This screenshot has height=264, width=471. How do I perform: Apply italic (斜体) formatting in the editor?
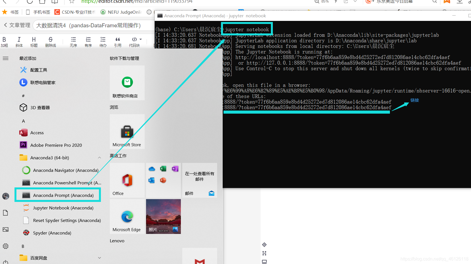click(x=19, y=42)
